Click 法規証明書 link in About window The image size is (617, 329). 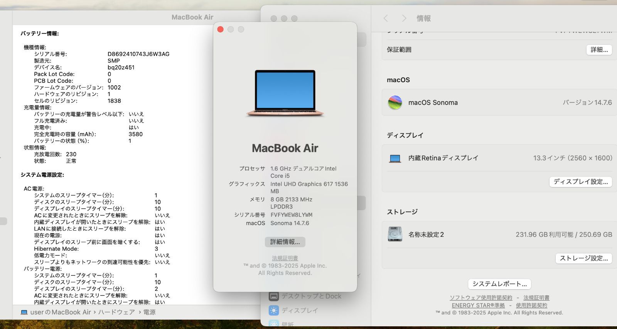click(x=285, y=258)
